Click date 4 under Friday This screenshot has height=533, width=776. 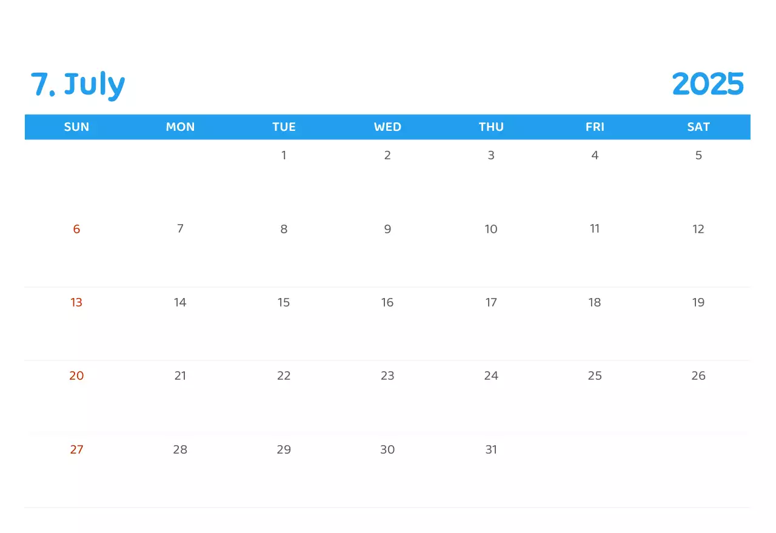click(x=595, y=156)
